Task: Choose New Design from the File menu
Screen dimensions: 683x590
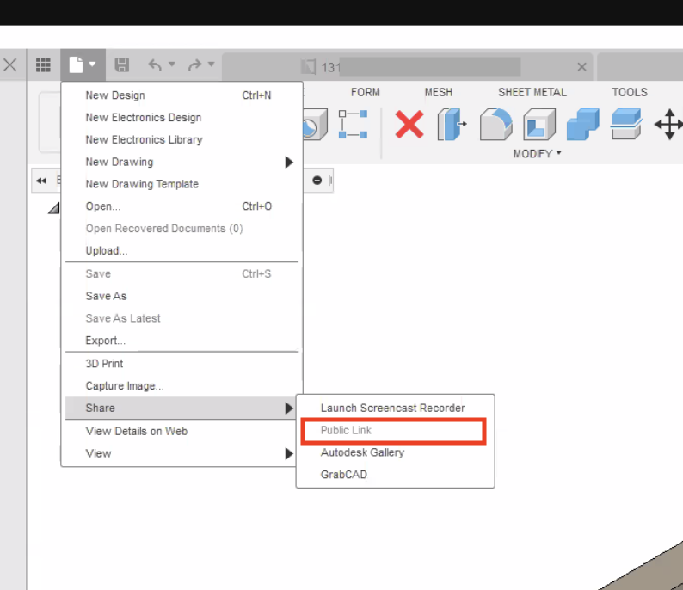Action: click(182, 95)
